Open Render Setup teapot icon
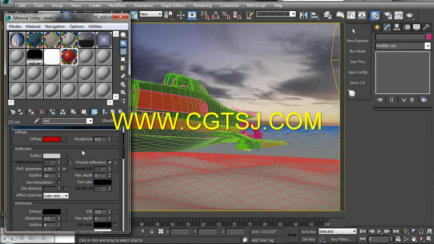The image size is (434, 244). 387,15
